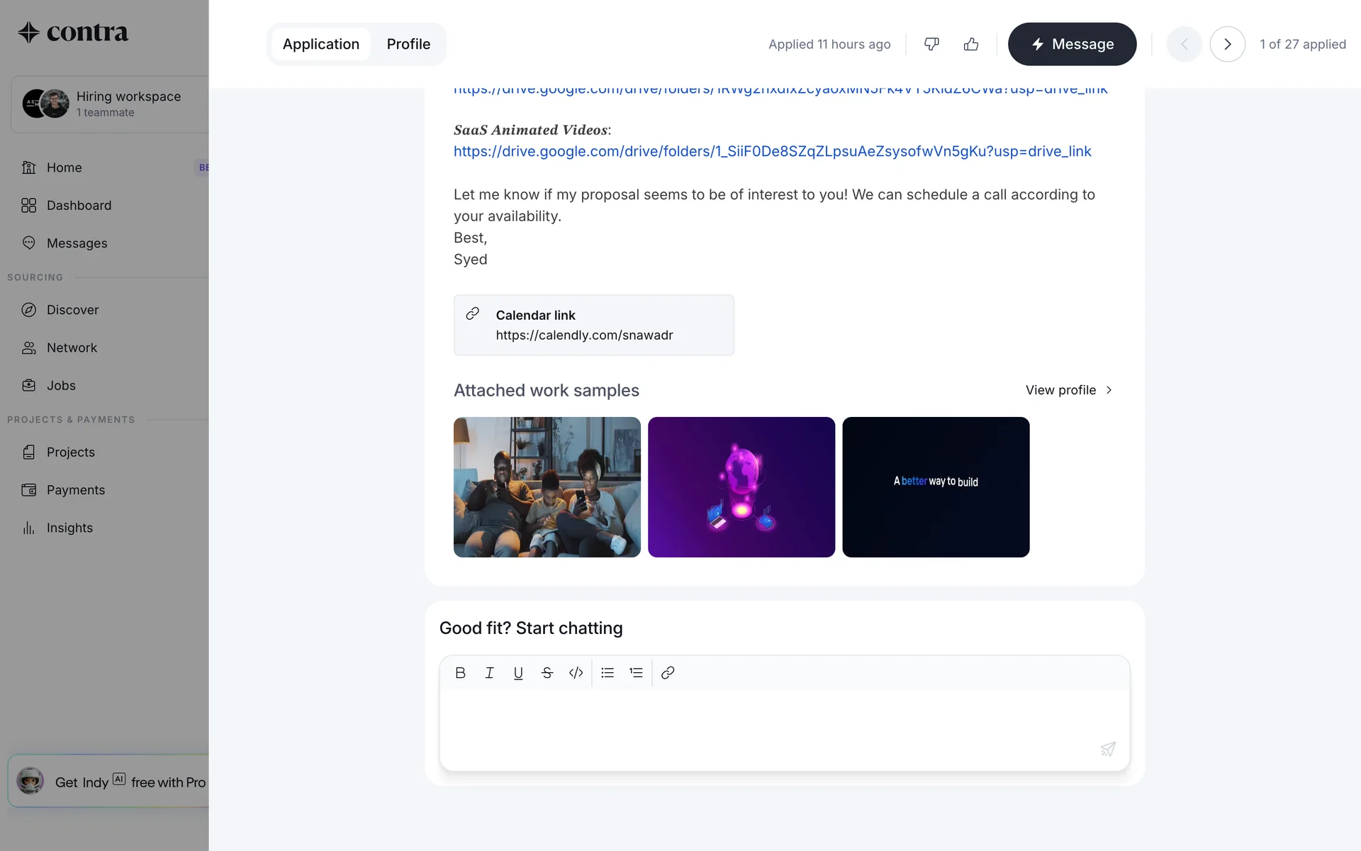Toggle bold formatting in chat editor
The image size is (1361, 851).
click(460, 672)
